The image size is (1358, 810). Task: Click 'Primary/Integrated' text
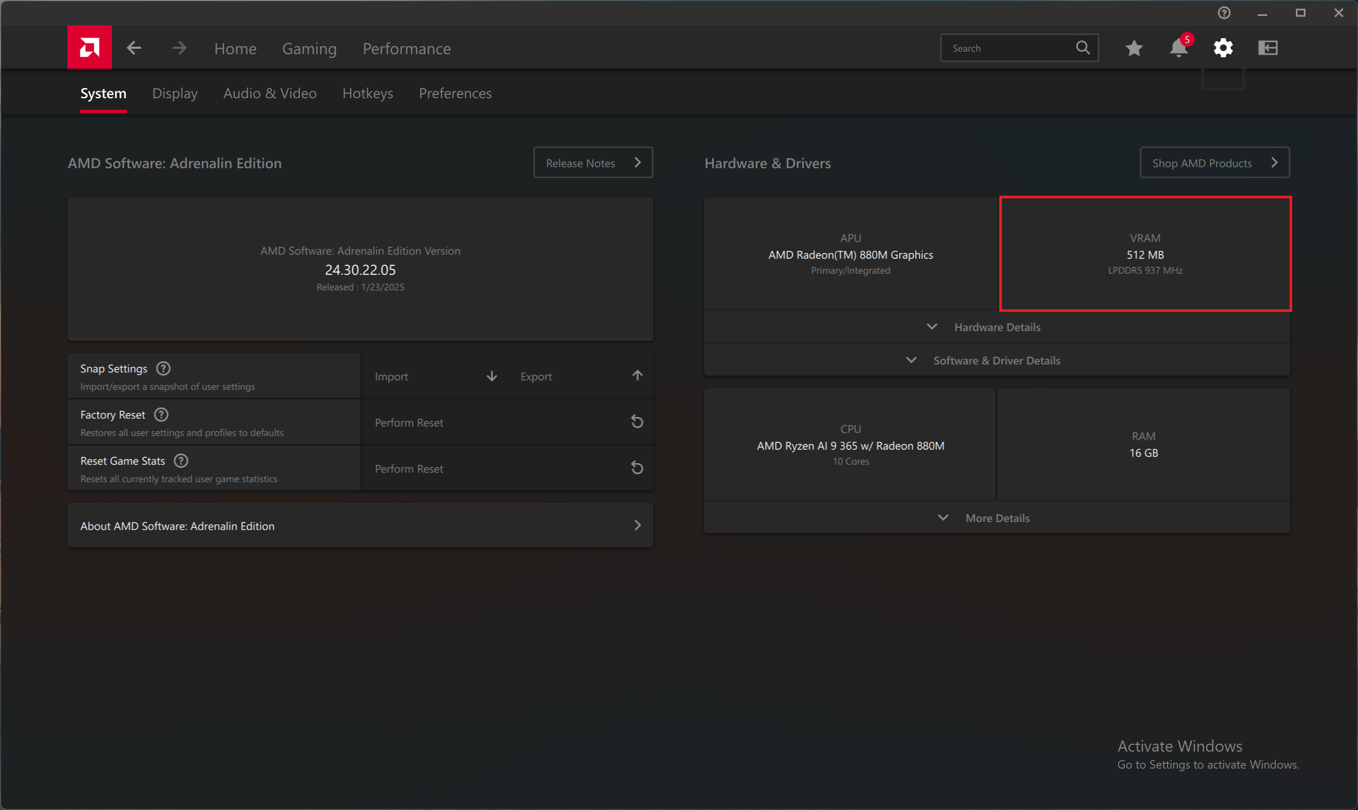(850, 270)
